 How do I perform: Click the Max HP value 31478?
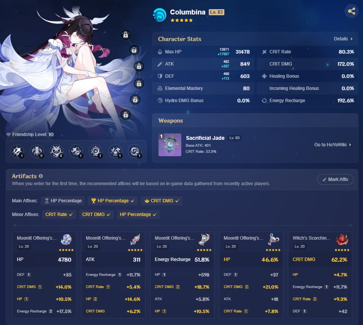(243, 52)
